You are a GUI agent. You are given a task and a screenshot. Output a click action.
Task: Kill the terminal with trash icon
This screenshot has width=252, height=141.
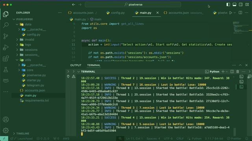237,72
